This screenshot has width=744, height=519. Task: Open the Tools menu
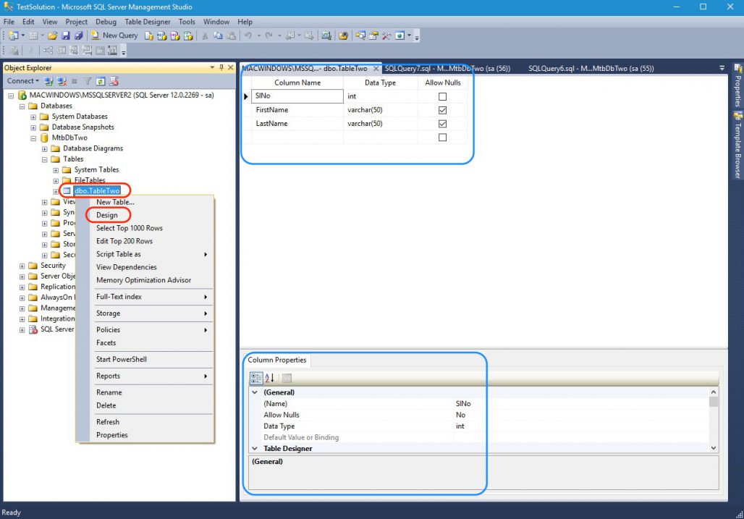(187, 22)
